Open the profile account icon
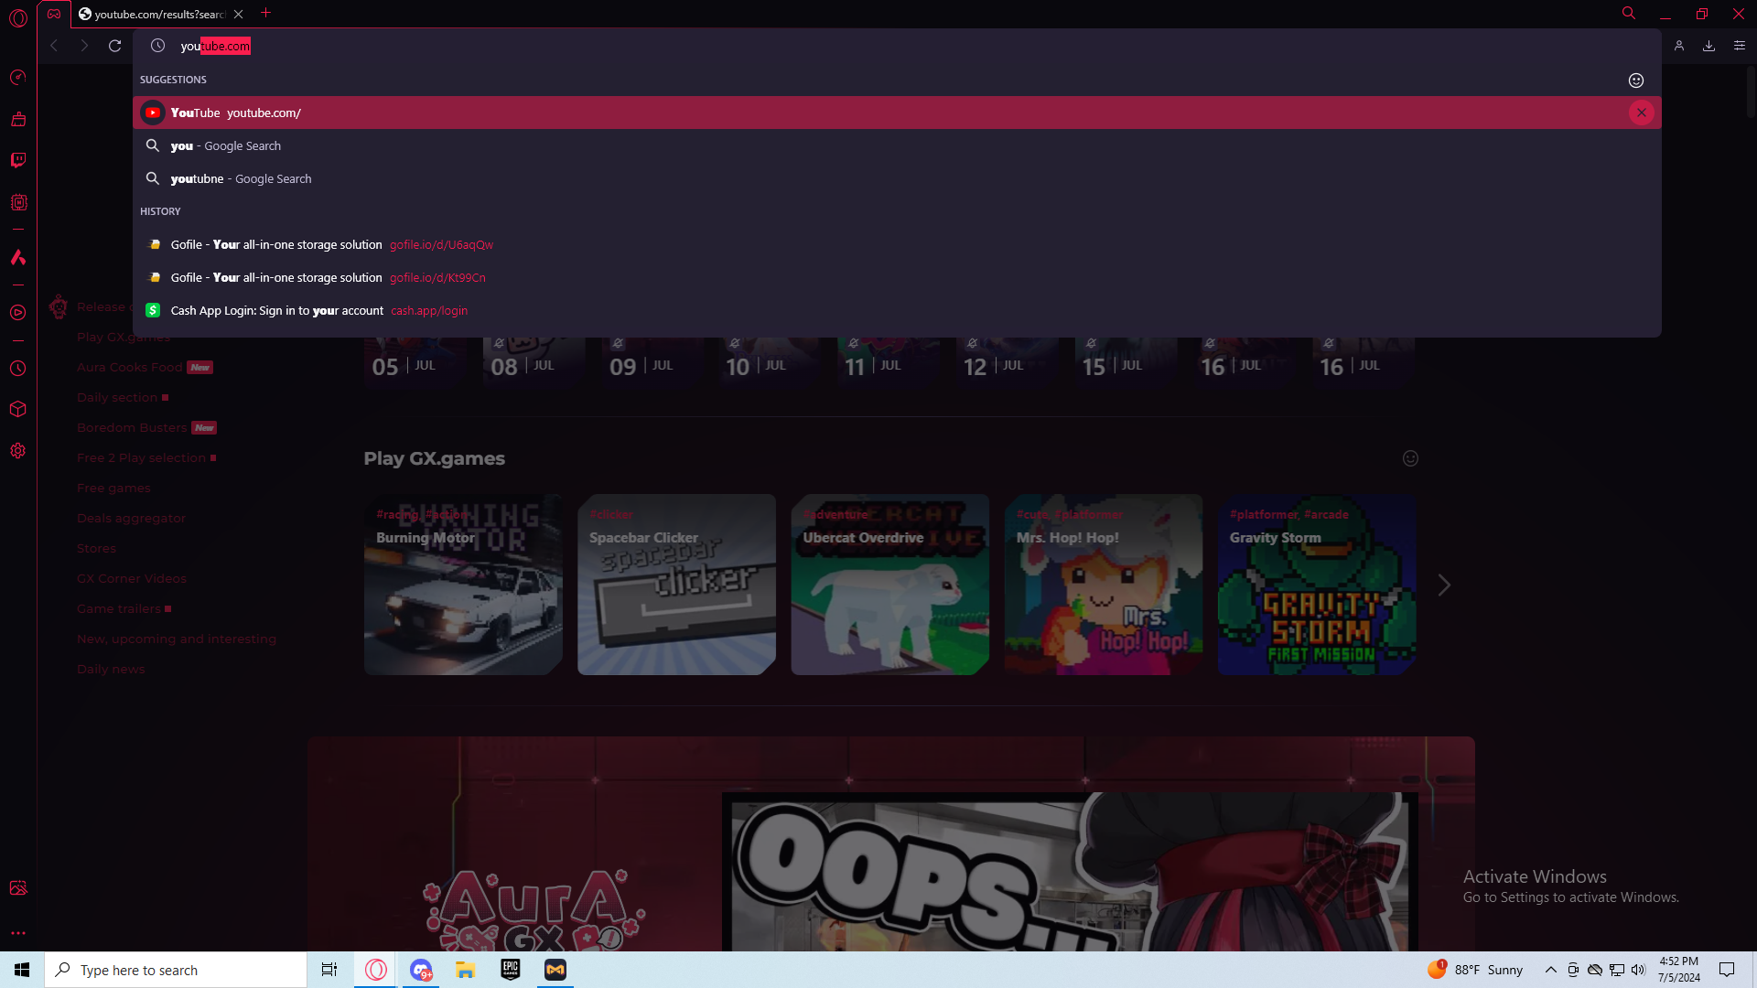Image resolution: width=1757 pixels, height=988 pixels. [1679, 46]
